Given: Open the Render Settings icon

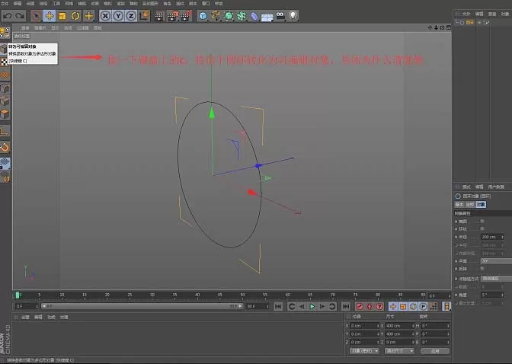Looking at the screenshot, I should pyautogui.click(x=186, y=16).
